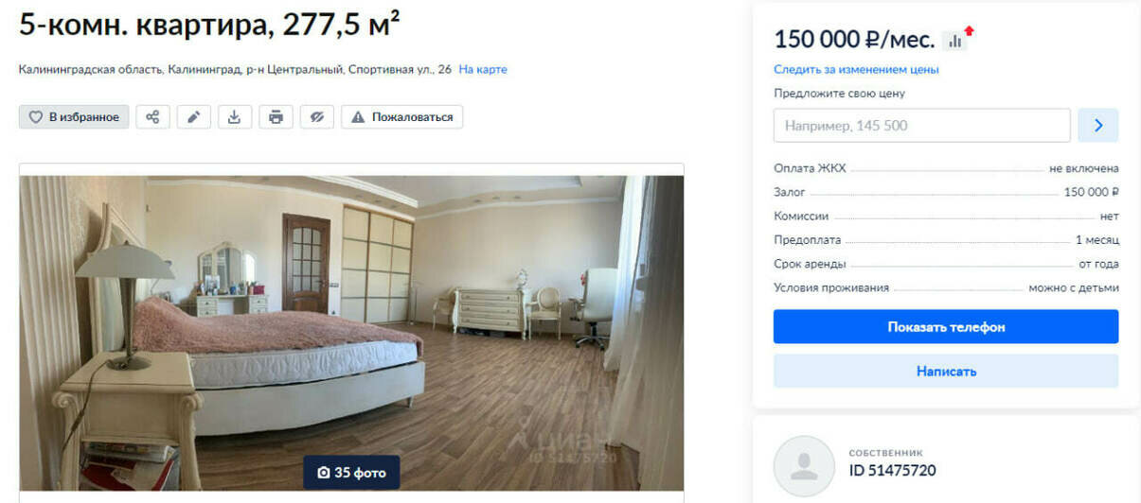Open the На карте map link

[483, 69]
